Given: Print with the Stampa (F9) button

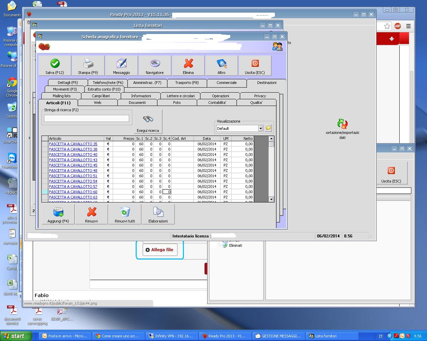Looking at the screenshot, I should click(x=88, y=66).
